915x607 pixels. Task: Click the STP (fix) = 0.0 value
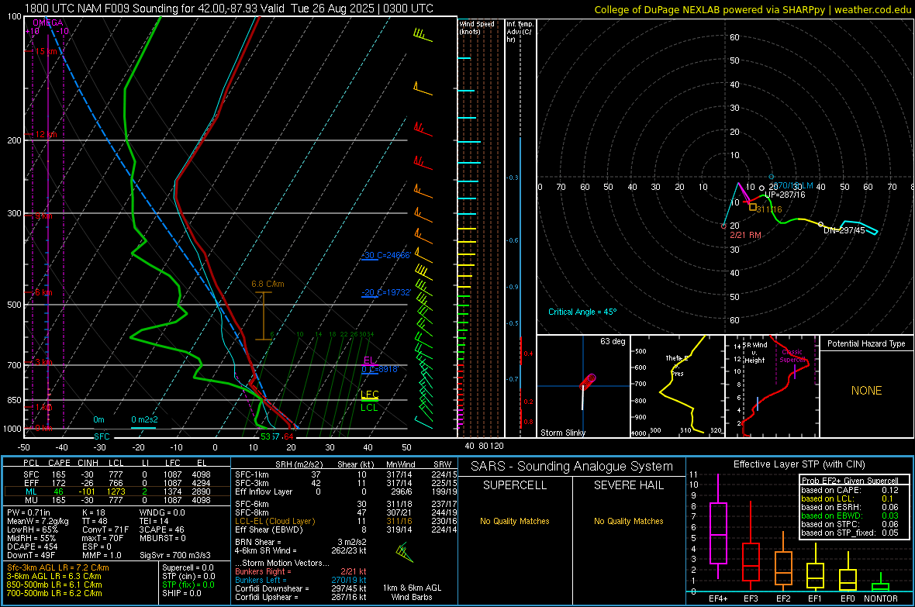pyautogui.click(x=188, y=585)
